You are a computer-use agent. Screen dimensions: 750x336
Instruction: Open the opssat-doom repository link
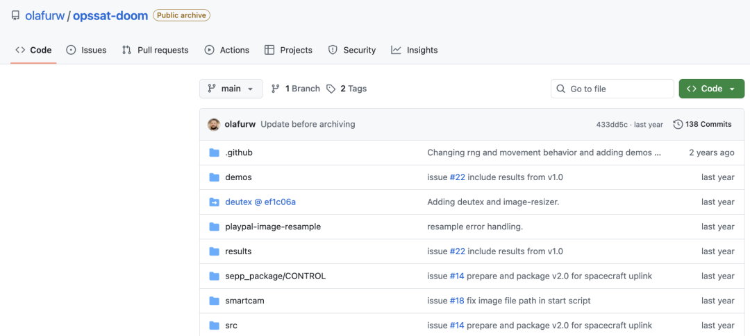(x=110, y=16)
